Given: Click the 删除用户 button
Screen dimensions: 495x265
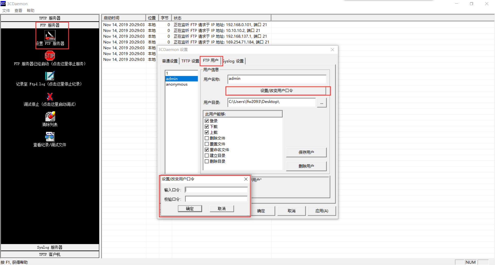Looking at the screenshot, I should coord(306,166).
